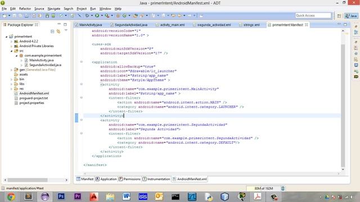Open Google Chrome from the taskbar
Screen dimensions: 360x202
[x=11, y=197]
